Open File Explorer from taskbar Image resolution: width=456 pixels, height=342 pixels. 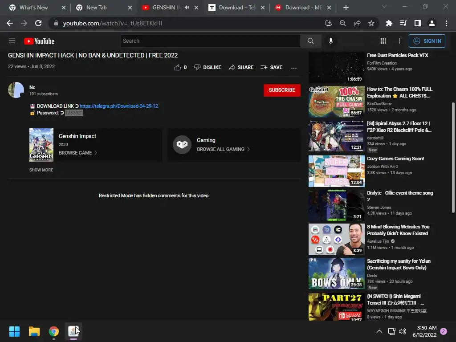pos(34,331)
